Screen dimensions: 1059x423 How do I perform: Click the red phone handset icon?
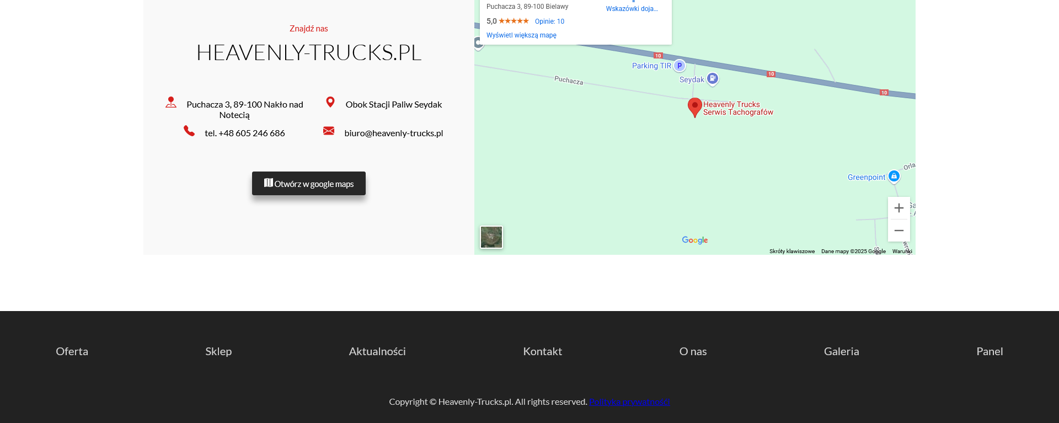tap(189, 131)
